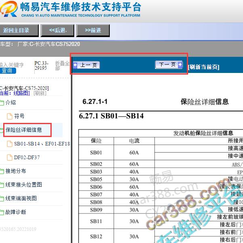This screenshot has width=243, height=243.
Task: Click the SB02 table cell
Action: pyautogui.click(x=96, y=164)
